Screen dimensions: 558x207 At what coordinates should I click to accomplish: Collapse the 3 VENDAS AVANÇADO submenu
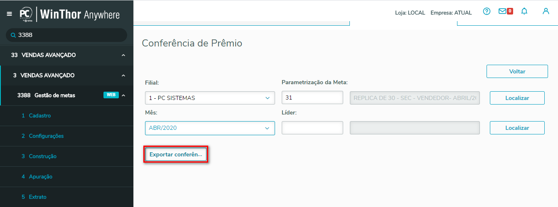(x=123, y=75)
